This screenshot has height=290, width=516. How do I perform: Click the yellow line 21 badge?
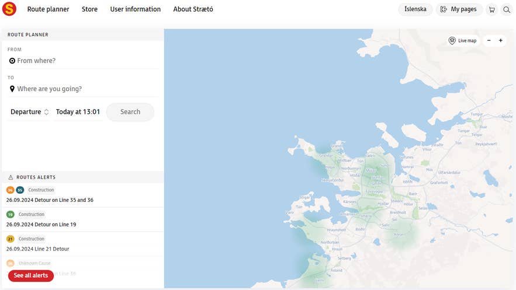[x=11, y=239]
